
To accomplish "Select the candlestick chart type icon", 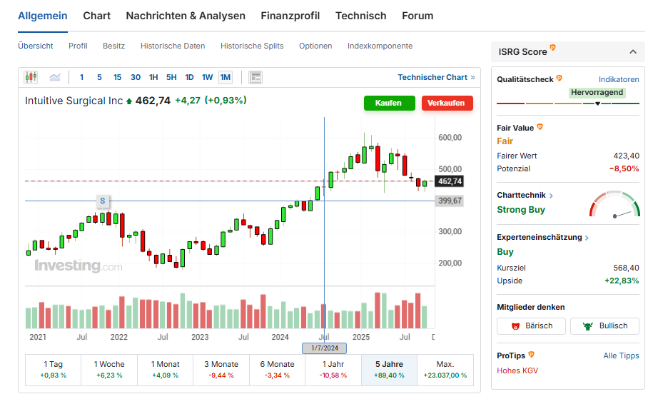I will click(31, 77).
